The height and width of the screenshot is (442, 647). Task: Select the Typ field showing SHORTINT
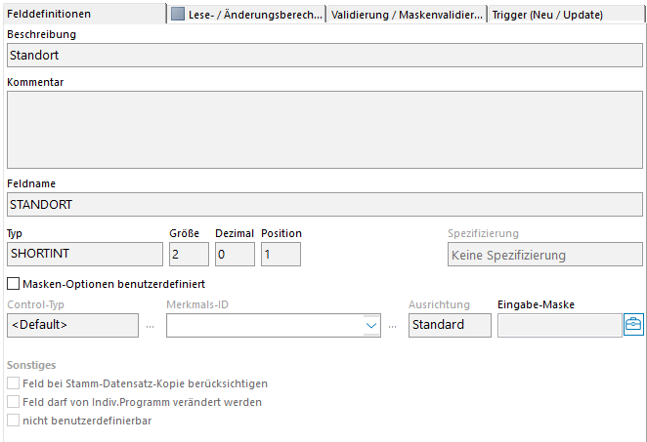(84, 255)
